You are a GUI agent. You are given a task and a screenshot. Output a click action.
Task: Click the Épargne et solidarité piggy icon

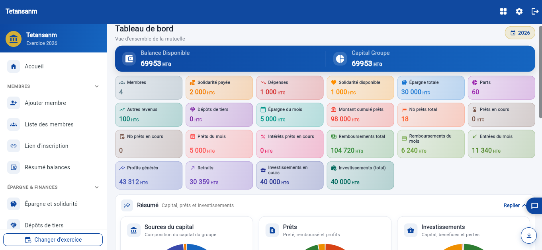[14, 204]
